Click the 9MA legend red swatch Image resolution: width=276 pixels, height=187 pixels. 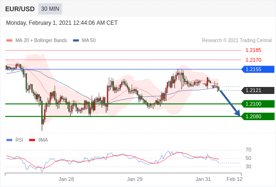click(32, 140)
